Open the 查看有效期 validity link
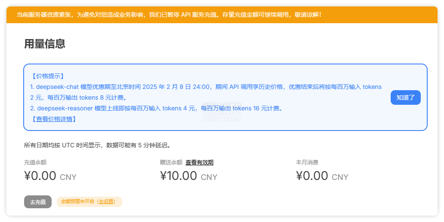 click(199, 162)
